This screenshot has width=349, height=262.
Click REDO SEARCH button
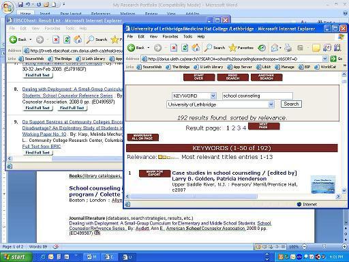[x=232, y=77]
